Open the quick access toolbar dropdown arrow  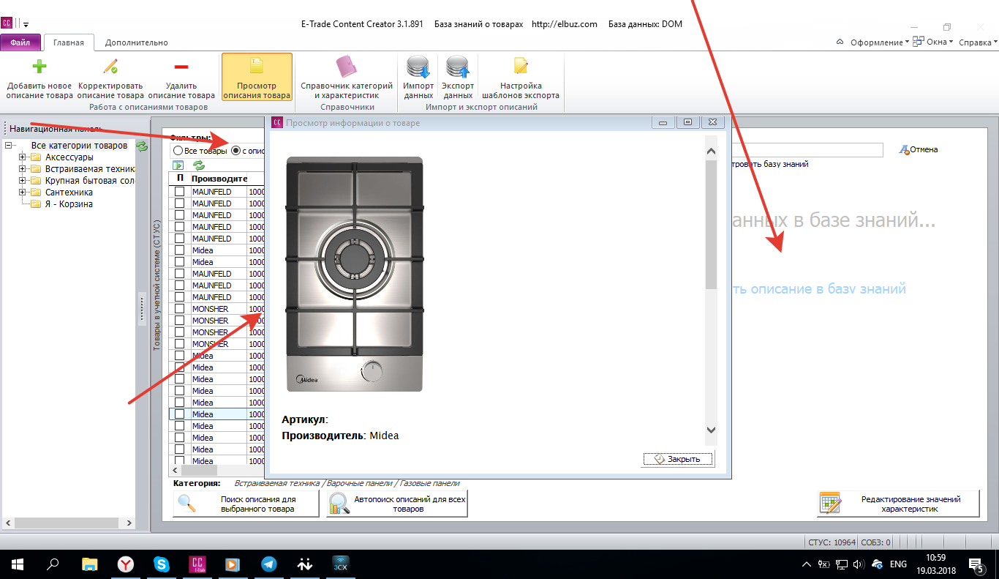(26, 24)
